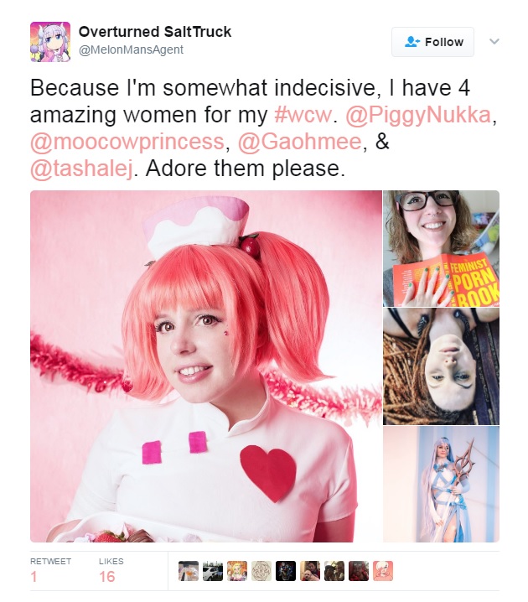
Task: Expand the tweet options chevron menu
Action: (x=494, y=41)
